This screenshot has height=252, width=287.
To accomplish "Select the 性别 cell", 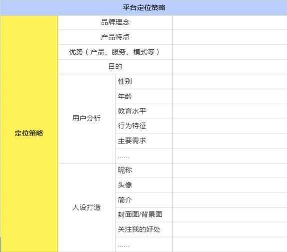I will [144, 81].
